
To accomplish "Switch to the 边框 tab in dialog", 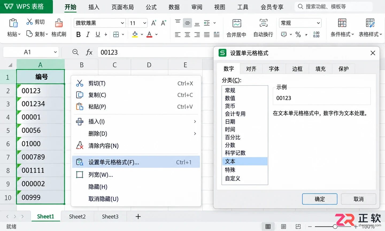I will point(297,69).
